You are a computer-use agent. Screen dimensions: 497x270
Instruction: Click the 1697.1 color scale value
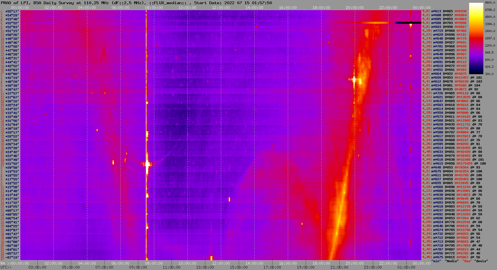coord(490,38)
